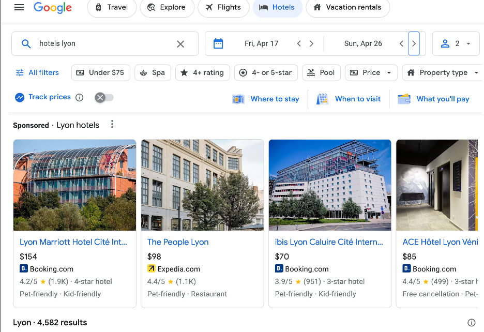Open ACE Hôtel Lyon Véni link
Viewport: 484px width, 332px height.
point(440,242)
